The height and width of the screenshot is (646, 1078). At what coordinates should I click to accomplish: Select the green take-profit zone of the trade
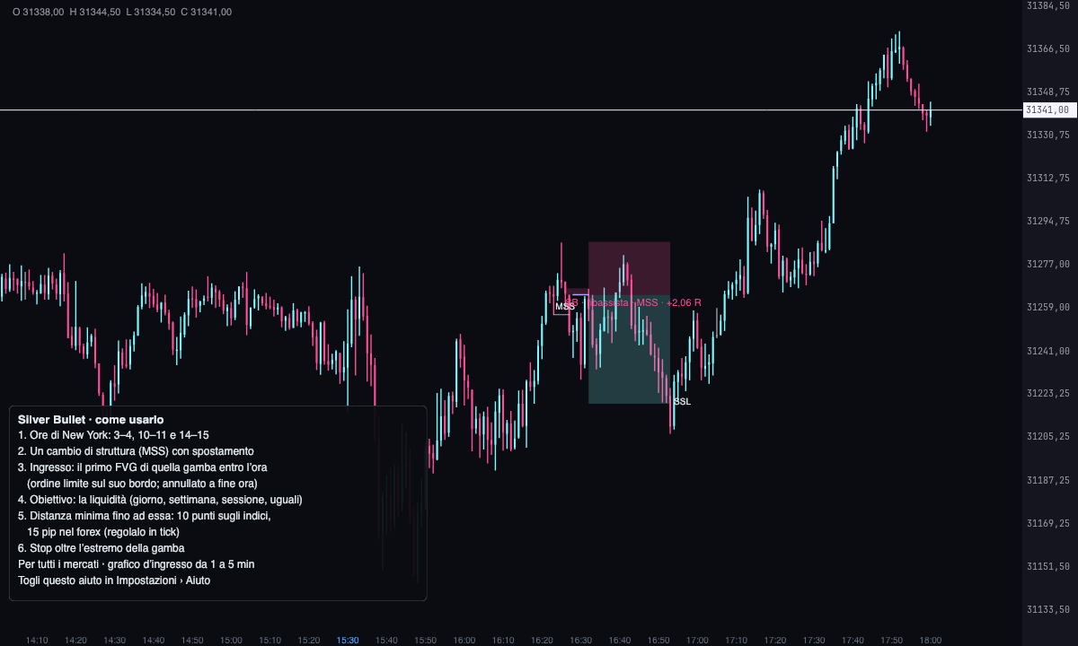629,349
